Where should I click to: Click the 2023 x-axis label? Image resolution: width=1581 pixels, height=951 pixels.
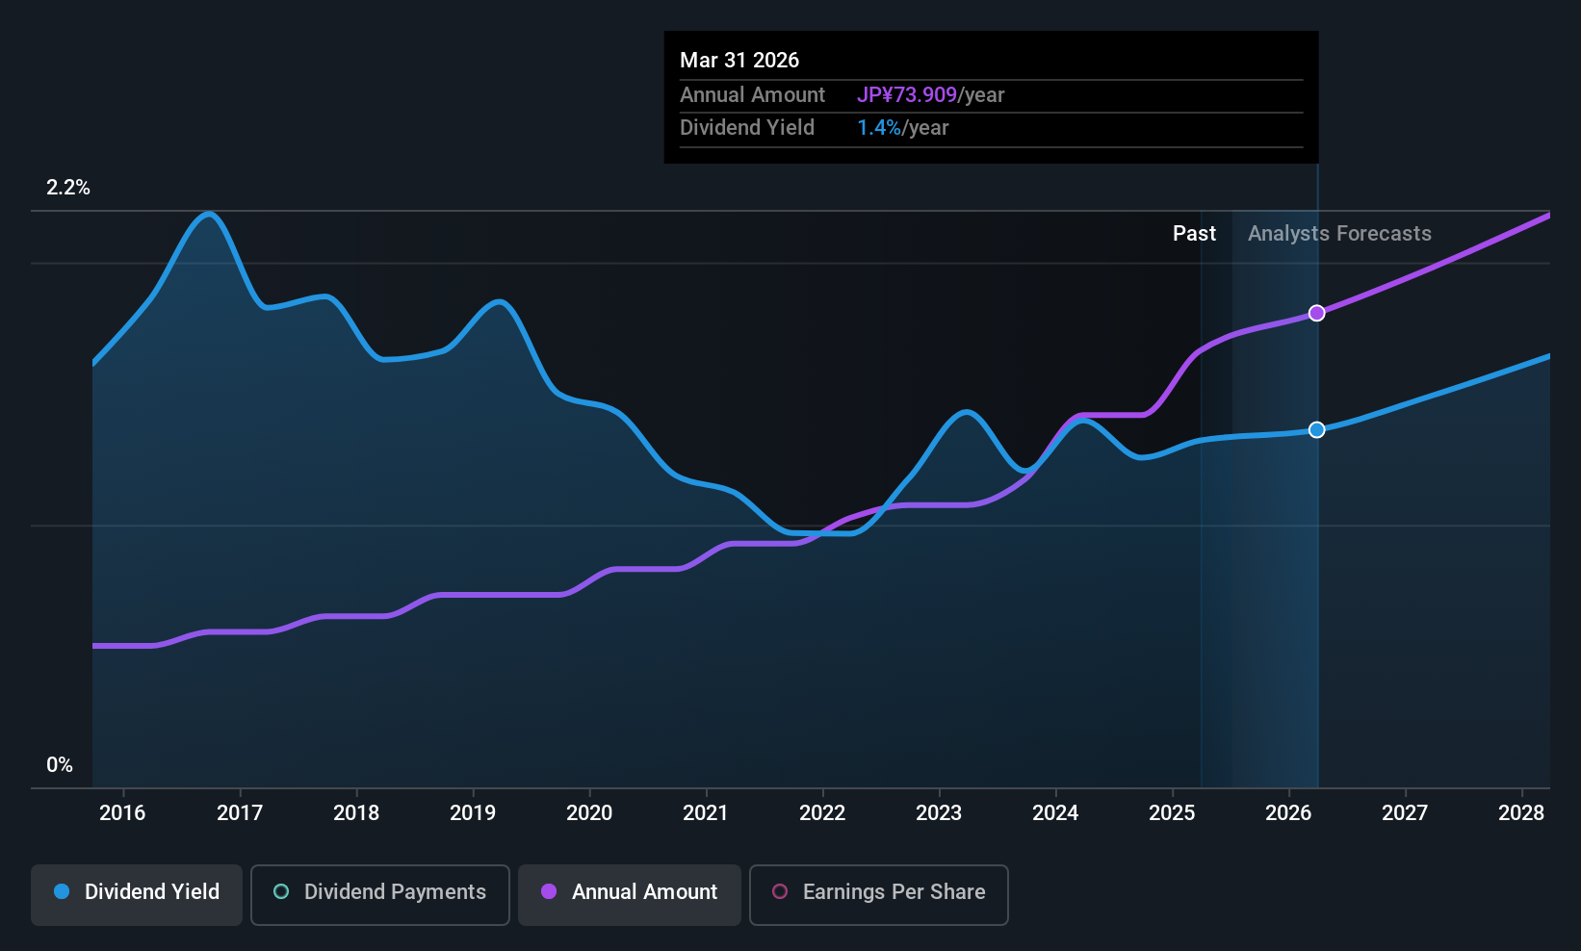point(939,812)
